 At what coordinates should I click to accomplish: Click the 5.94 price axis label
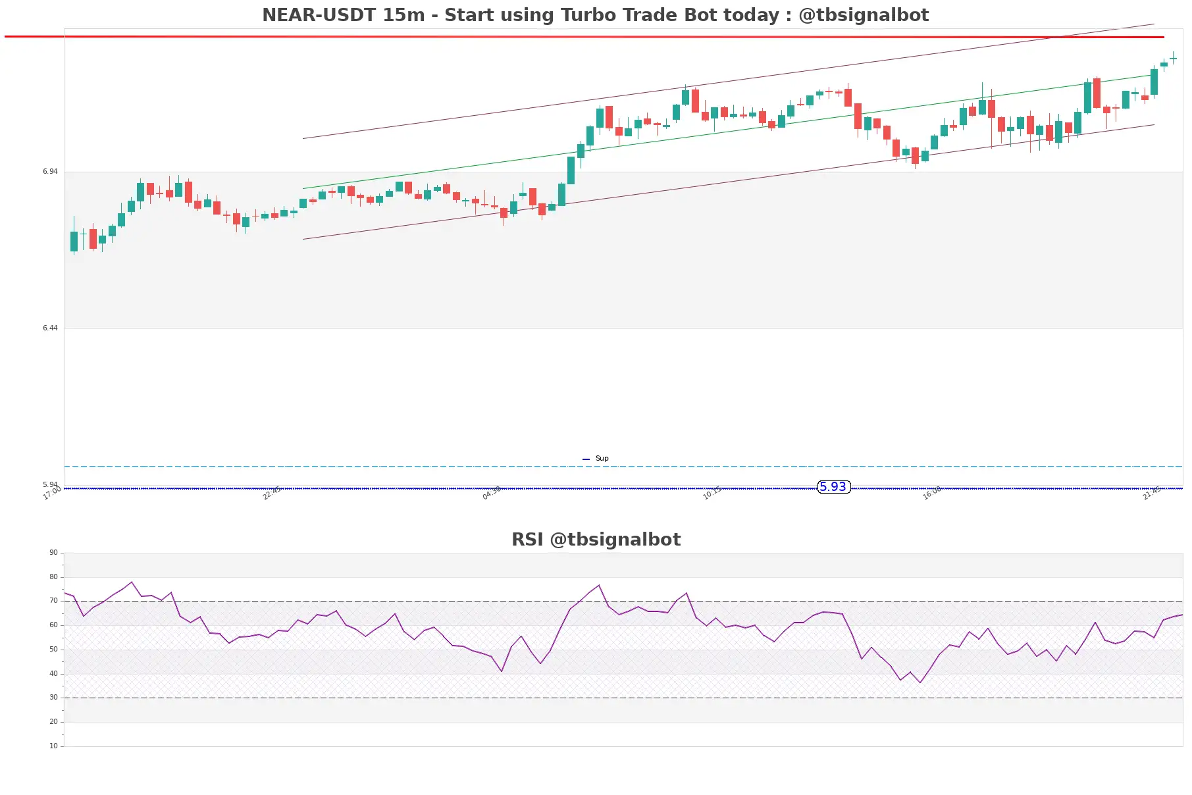tap(50, 484)
